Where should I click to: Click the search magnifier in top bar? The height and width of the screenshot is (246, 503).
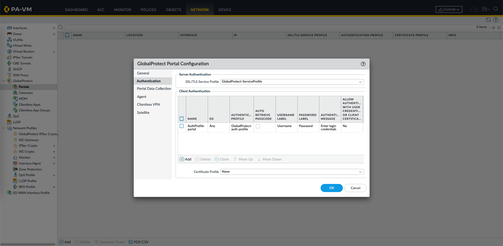pos(496,9)
